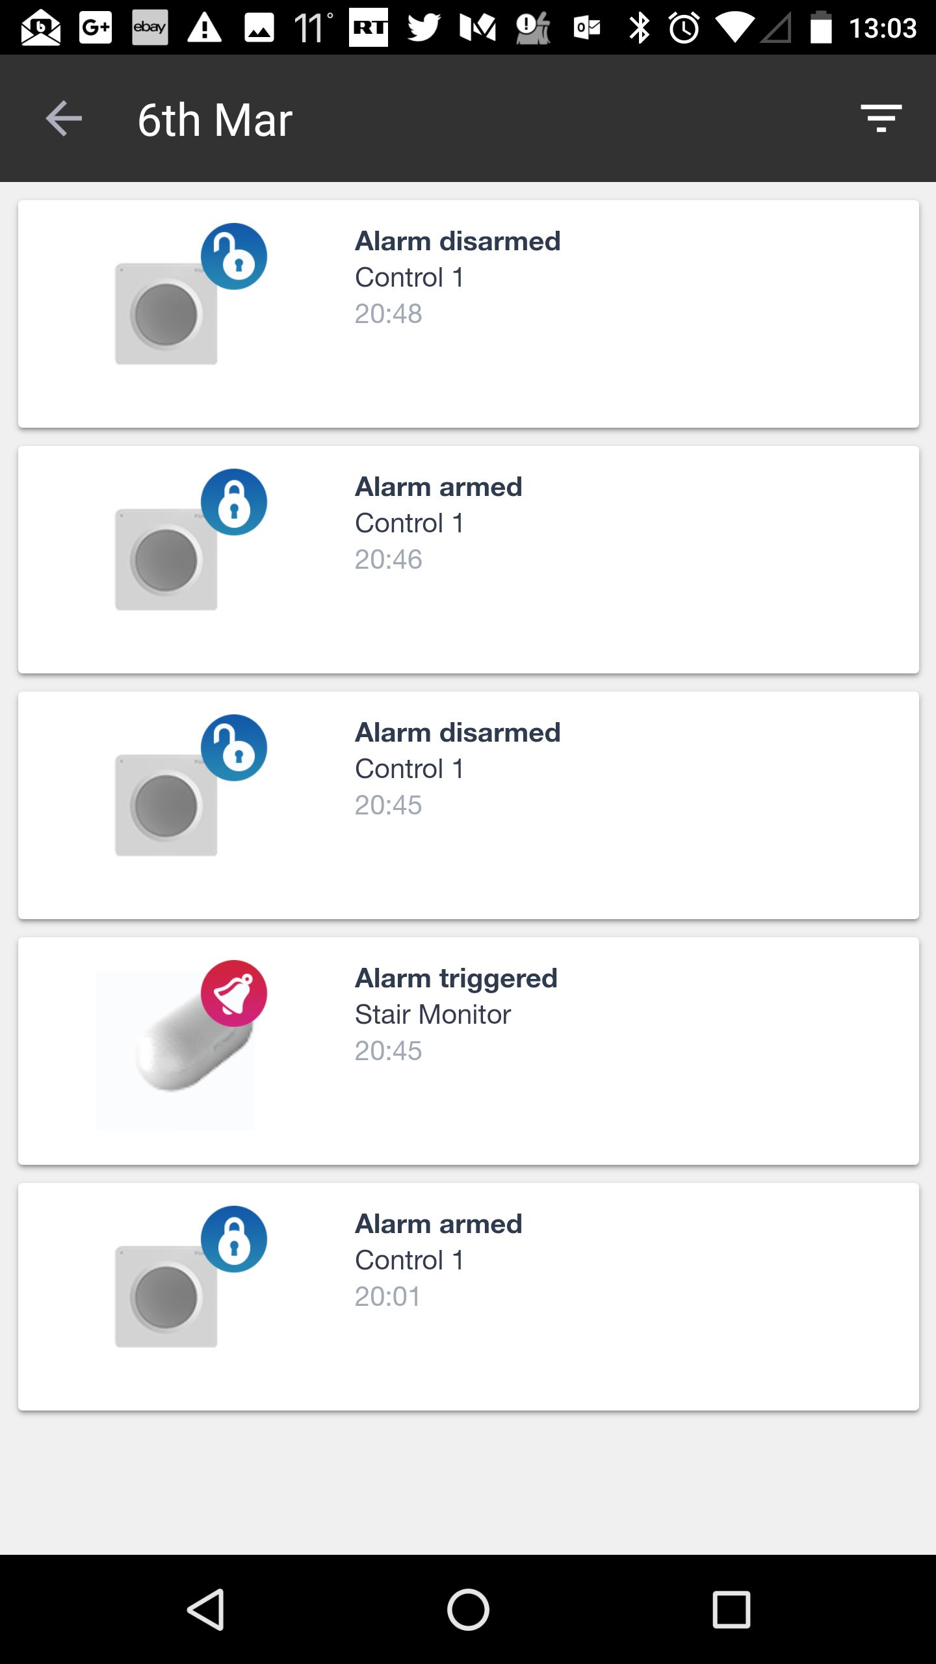The image size is (936, 1664).
Task: Tap red alarm bell badge
Action: [x=234, y=993]
